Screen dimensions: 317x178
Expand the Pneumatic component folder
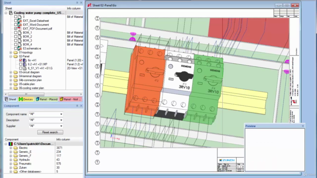click(x=11, y=164)
